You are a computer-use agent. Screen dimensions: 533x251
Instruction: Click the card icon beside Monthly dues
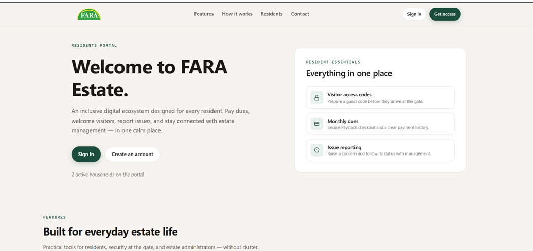(x=317, y=124)
